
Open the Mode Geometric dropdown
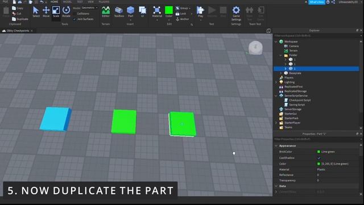tap(90, 7)
